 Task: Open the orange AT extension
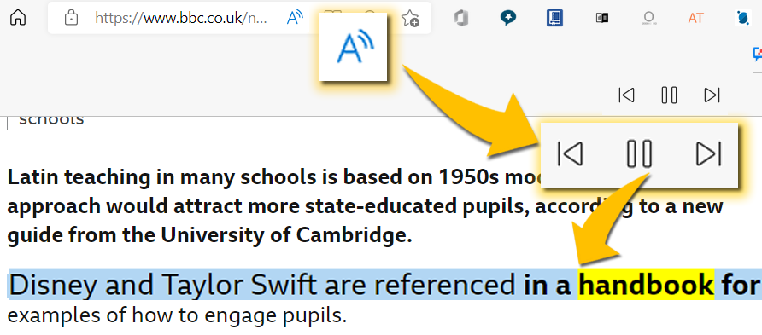click(696, 19)
